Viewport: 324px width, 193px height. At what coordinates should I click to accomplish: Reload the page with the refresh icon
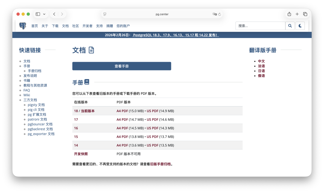[x=220, y=14]
